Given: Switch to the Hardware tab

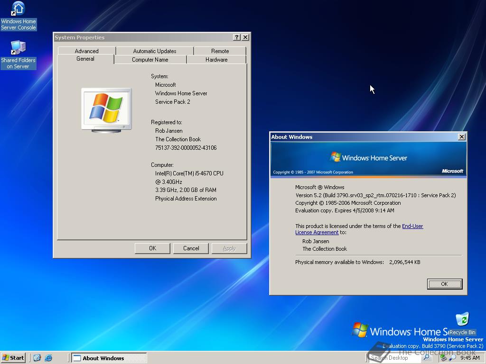Looking at the screenshot, I should point(216,60).
